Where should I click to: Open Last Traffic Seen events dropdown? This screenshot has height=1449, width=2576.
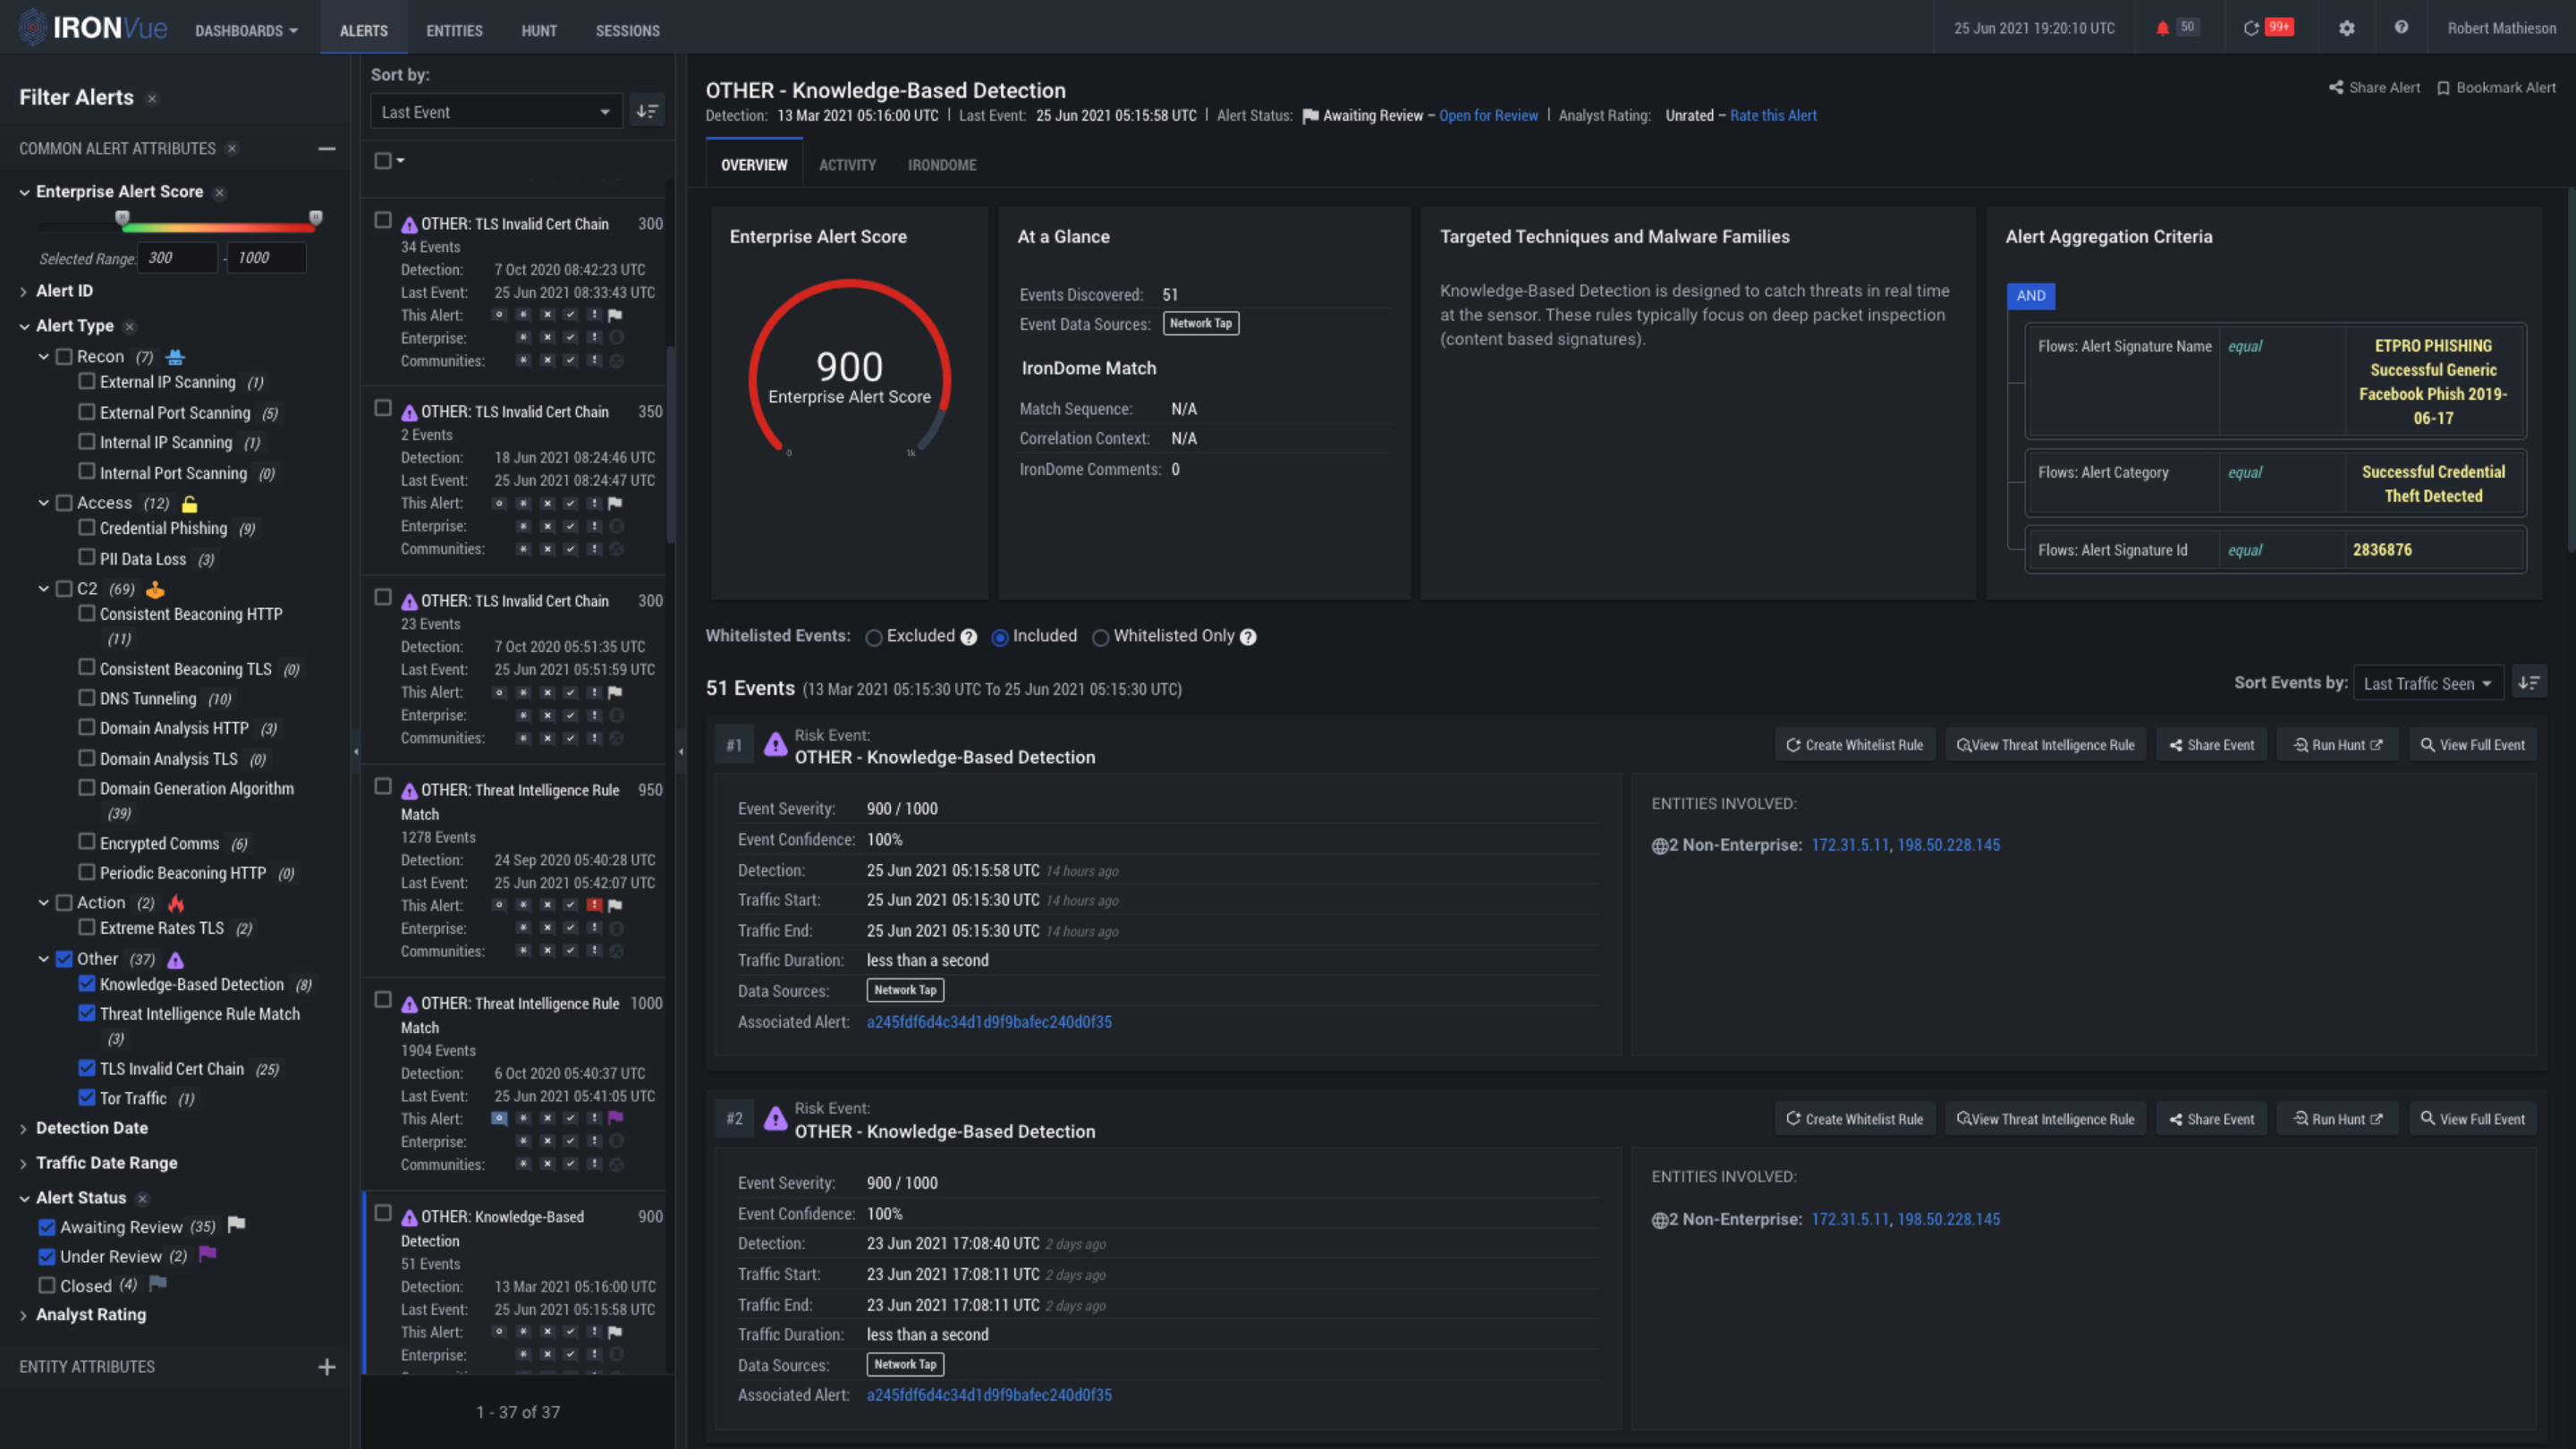tap(2427, 683)
